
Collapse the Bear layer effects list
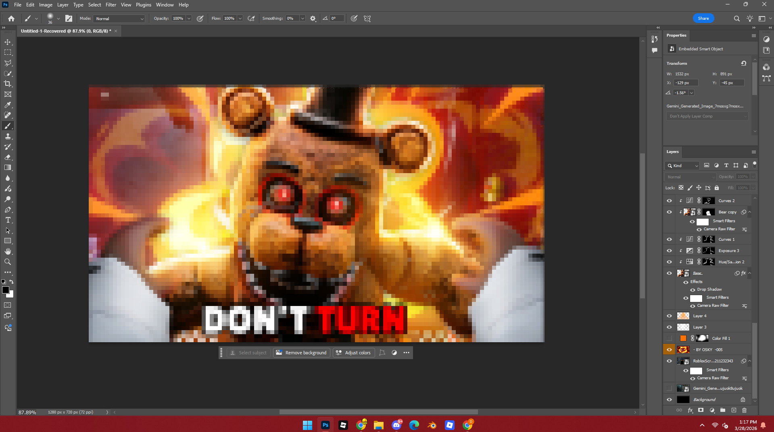(x=750, y=273)
